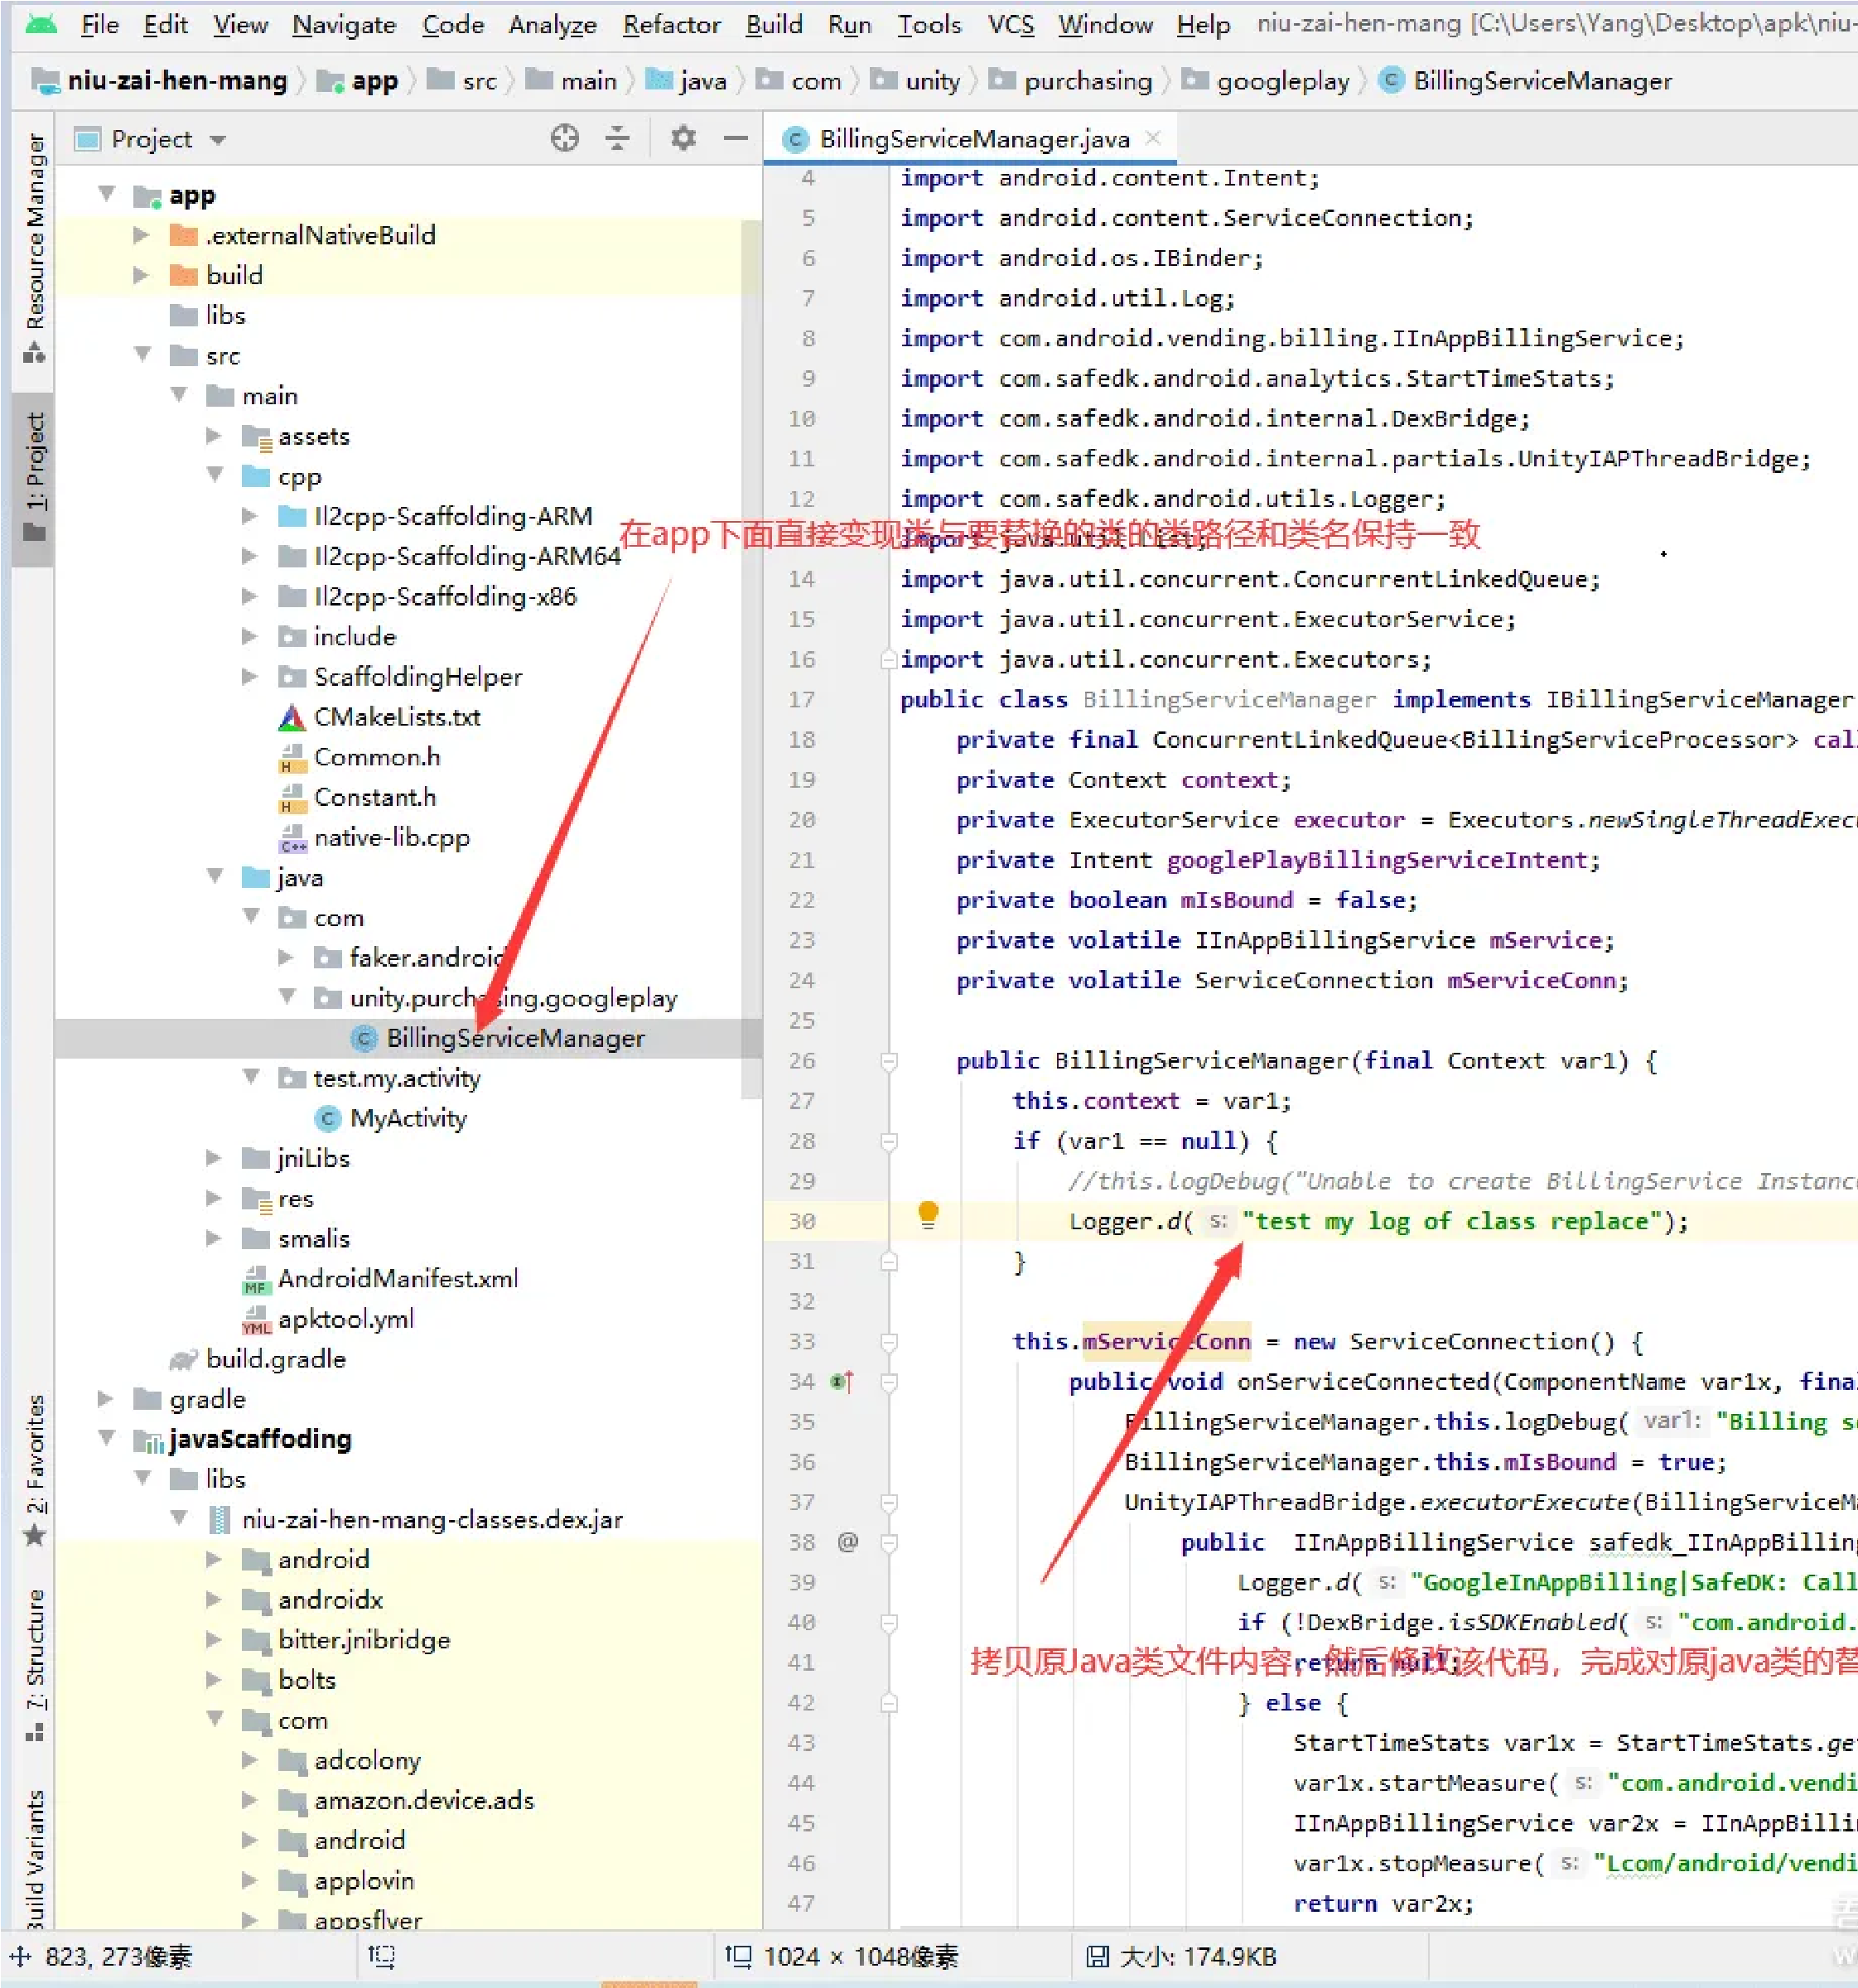The image size is (1858, 1988).
Task: Open the Refactor menu
Action: point(671,24)
